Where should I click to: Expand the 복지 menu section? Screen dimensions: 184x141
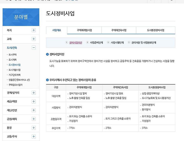33,30
